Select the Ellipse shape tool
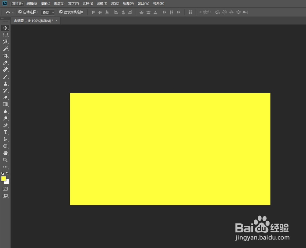Screen dimensions: 306x248 pyautogui.click(x=5, y=146)
